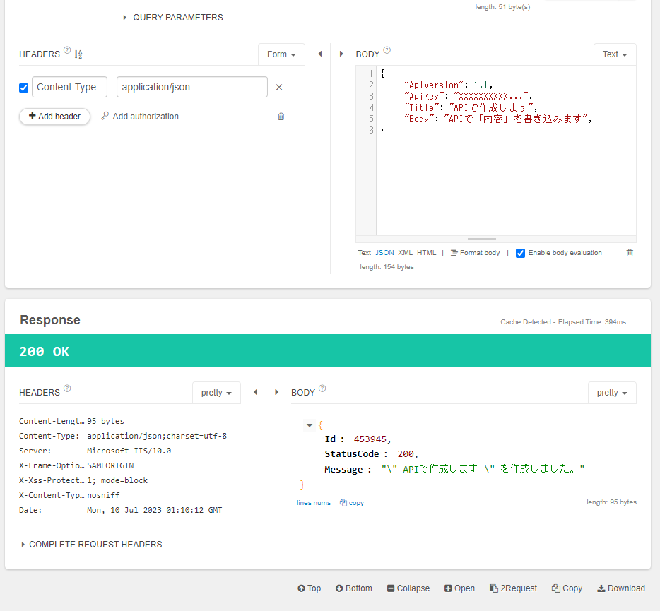Open request headers Form dropdown
Screen dimensions: 660x611
click(281, 54)
